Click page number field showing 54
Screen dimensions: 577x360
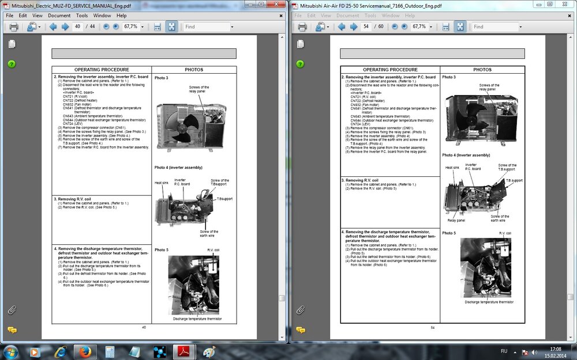pos(366,26)
